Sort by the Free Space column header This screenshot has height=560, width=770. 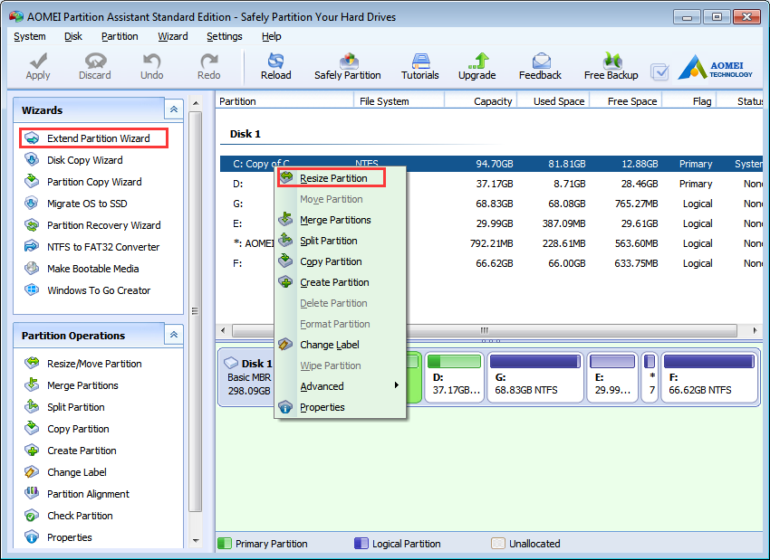[x=626, y=101]
